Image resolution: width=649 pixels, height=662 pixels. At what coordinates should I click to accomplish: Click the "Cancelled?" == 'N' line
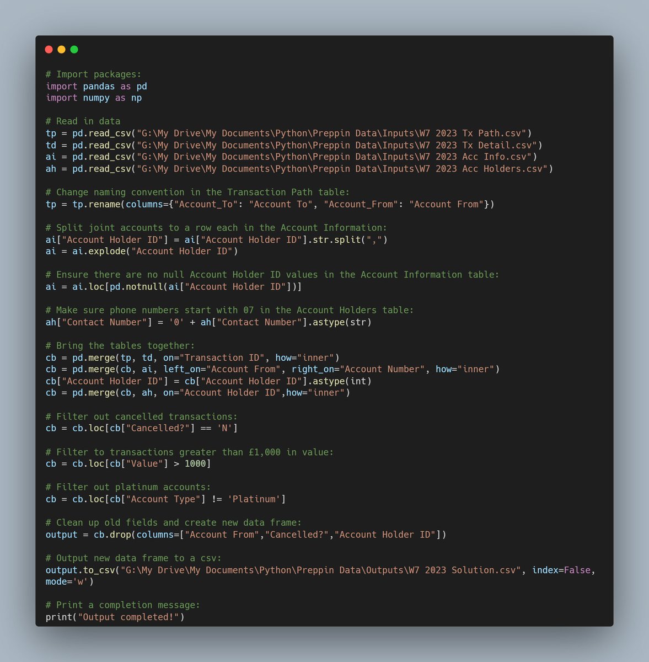coord(142,428)
